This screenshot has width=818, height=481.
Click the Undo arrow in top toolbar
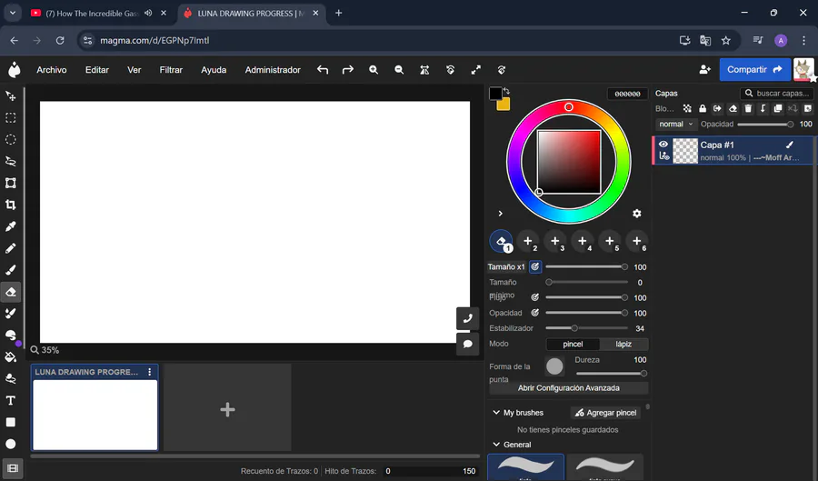coord(323,69)
